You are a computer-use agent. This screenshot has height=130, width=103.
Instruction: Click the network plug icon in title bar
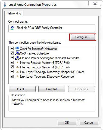coord(5,5)
